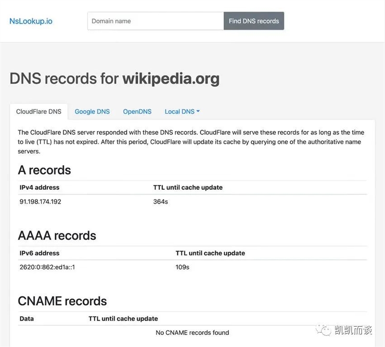Click the Find DNS records button
Viewport: 385px width, 347px height.
(254, 21)
